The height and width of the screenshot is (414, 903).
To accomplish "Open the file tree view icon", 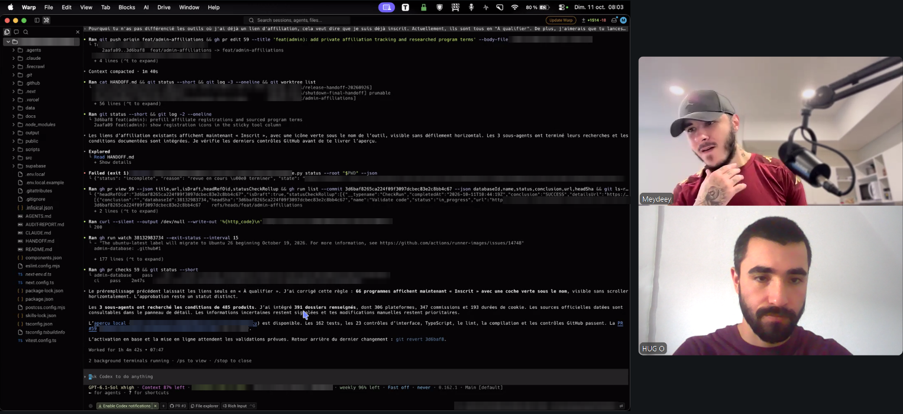I will [x=7, y=32].
